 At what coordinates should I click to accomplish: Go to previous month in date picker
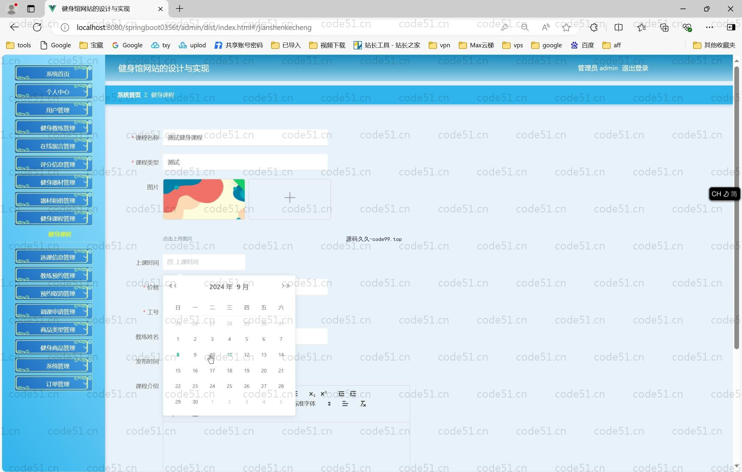[x=175, y=286]
